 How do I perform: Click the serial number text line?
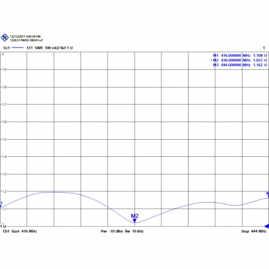pyautogui.click(x=26, y=40)
